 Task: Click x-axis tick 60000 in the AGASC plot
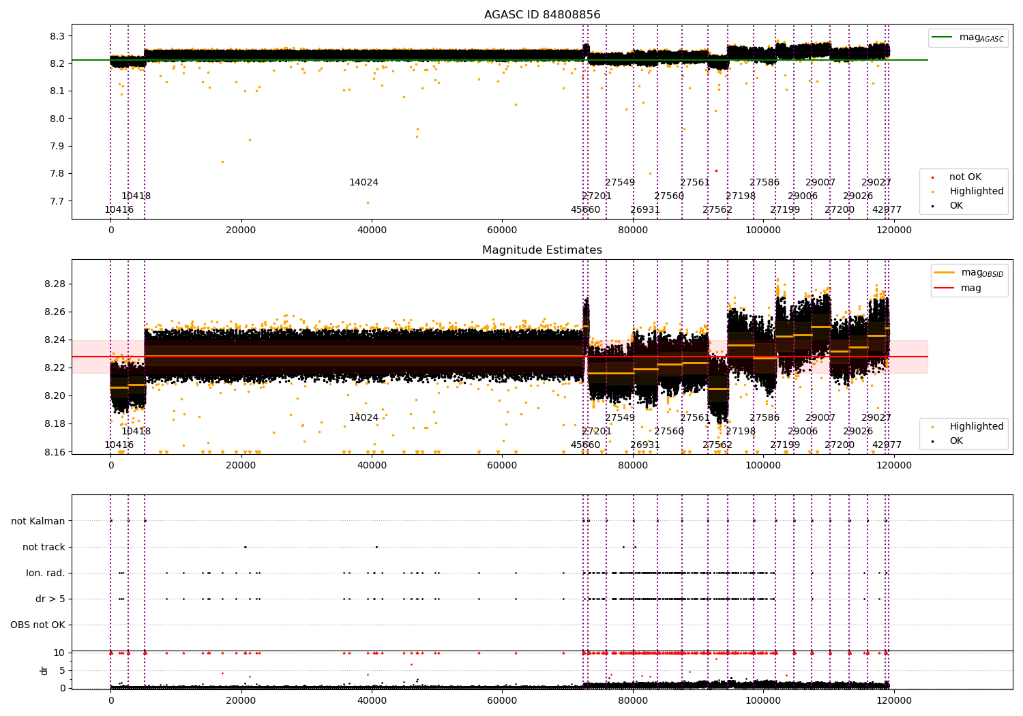tap(503, 230)
